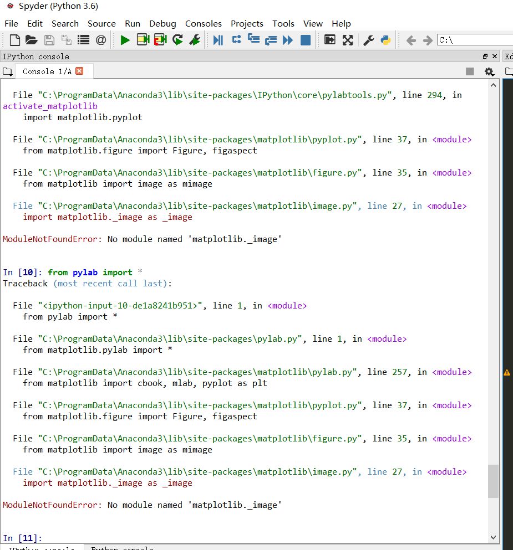Click the back arrow navigation button
This screenshot has height=550, width=513.
coord(411,40)
